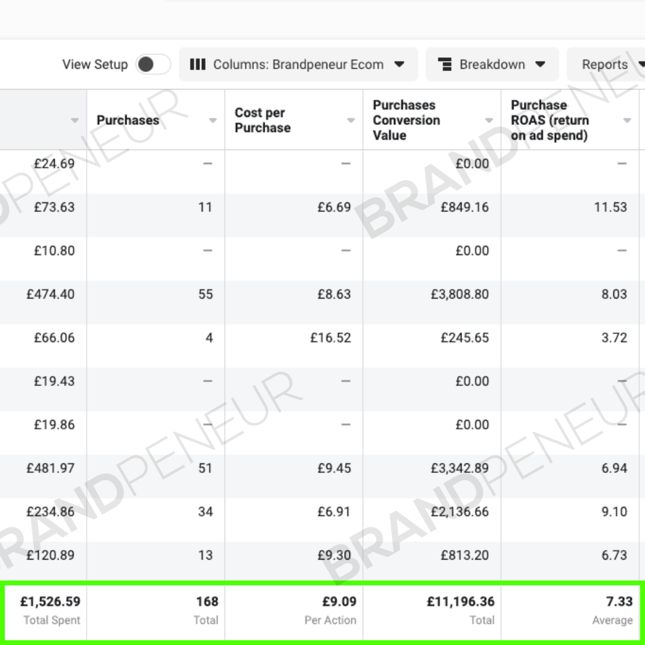Sort by the Purchases column header
Screen dimensions: 645x645
(x=128, y=120)
